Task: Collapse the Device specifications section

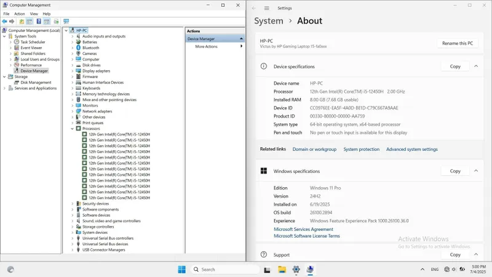Action: tap(475, 66)
